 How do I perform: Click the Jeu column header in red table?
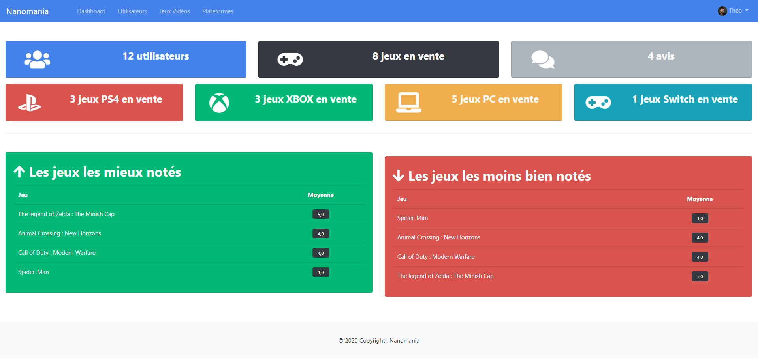402,199
